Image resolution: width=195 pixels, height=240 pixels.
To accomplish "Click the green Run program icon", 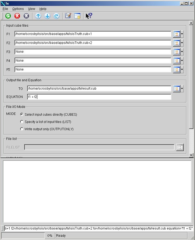I will point(8,16).
